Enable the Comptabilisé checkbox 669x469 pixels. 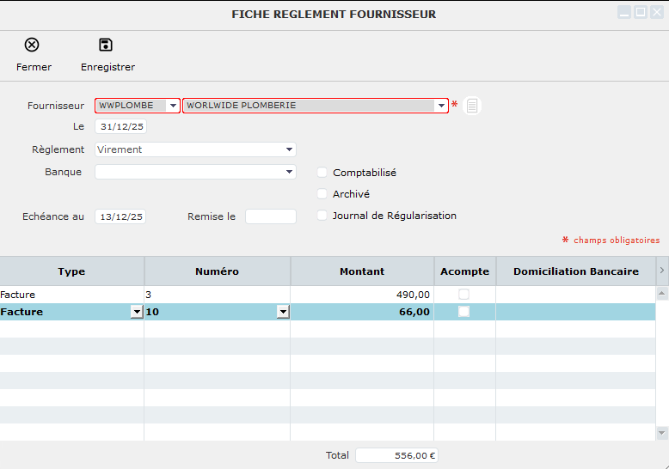click(323, 173)
